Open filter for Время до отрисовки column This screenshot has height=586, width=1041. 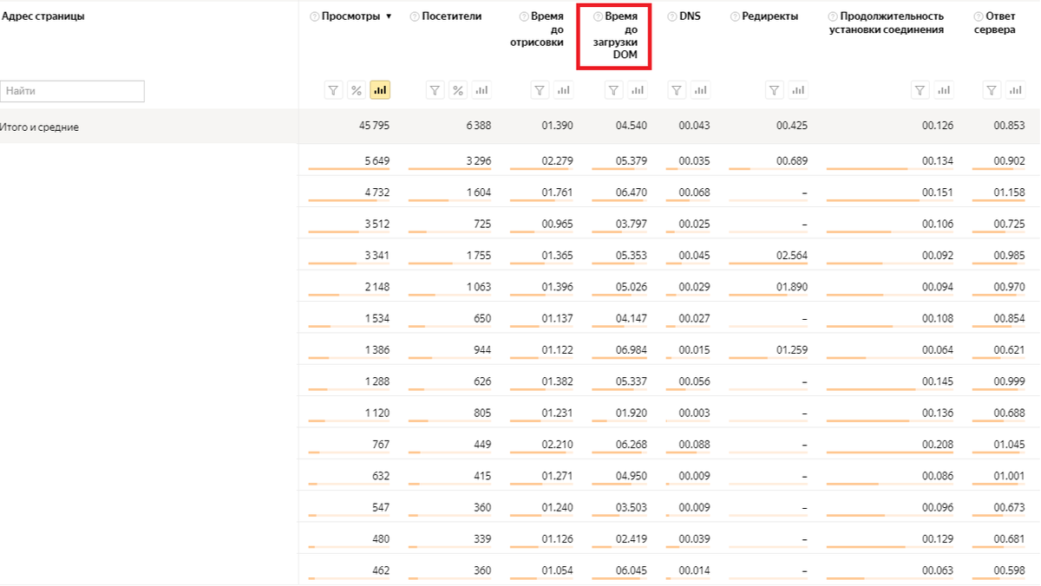point(540,90)
